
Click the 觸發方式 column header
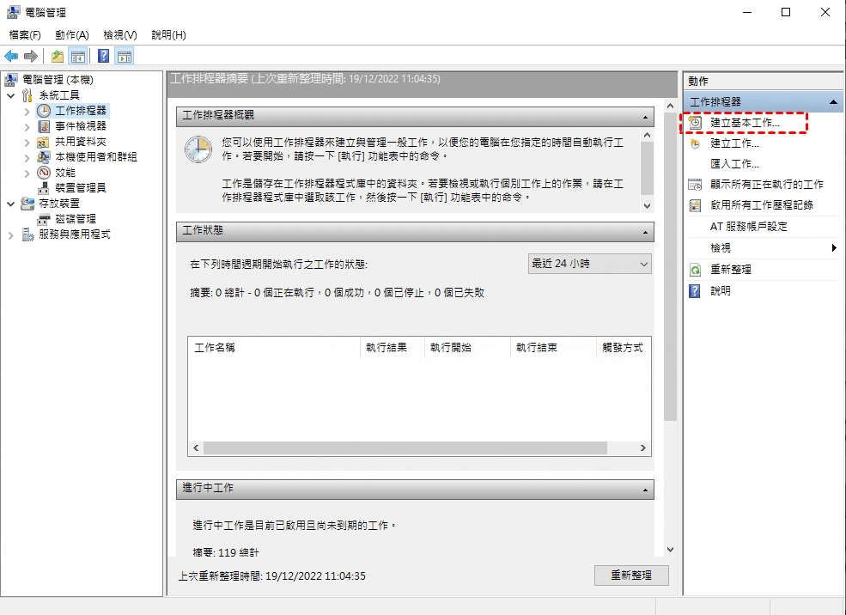[624, 348]
